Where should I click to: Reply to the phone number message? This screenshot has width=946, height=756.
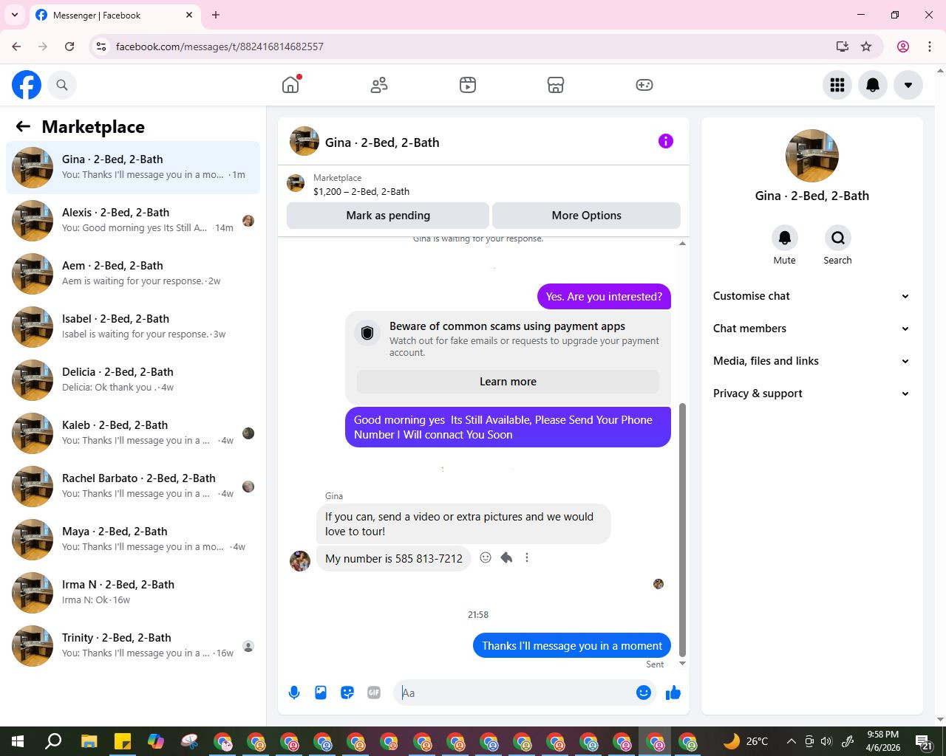[506, 558]
